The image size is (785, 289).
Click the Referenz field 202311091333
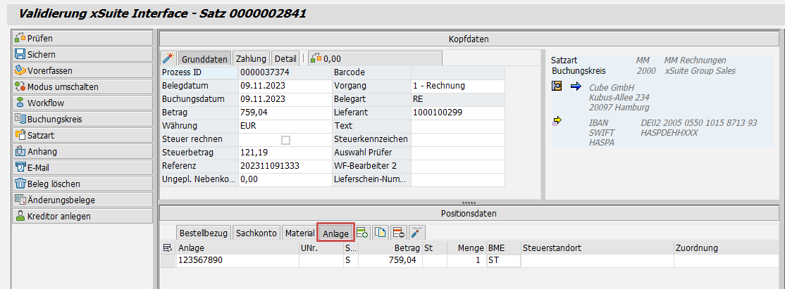coord(285,166)
